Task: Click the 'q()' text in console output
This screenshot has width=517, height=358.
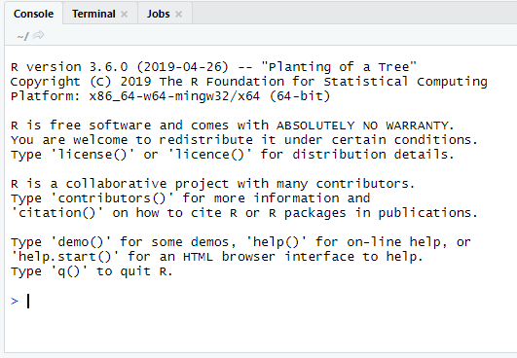Action: (69, 271)
